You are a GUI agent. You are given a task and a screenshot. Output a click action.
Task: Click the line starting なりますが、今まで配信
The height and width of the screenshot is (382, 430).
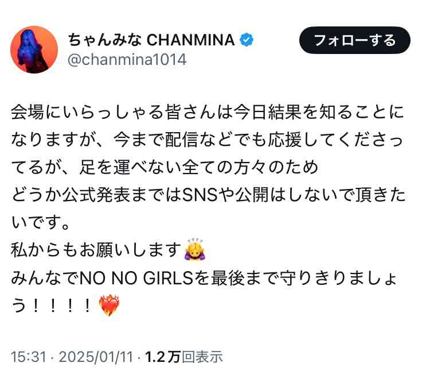pos(207,140)
